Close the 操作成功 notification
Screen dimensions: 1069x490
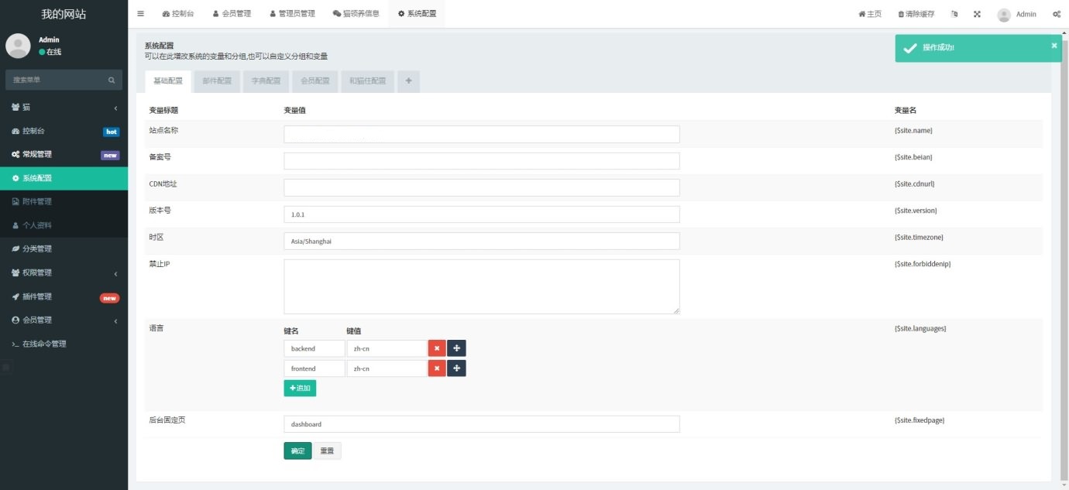1054,46
